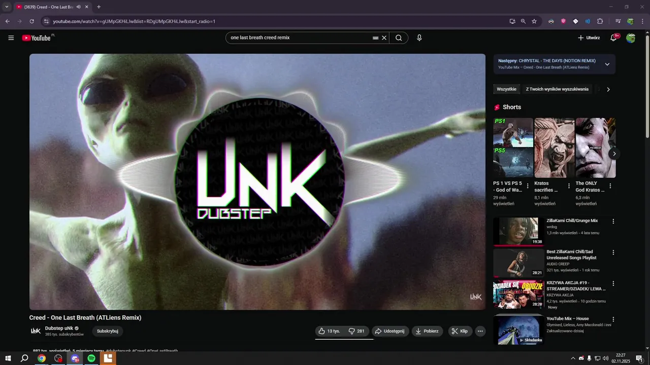Viewport: 650px width, 365px height.
Task: Click the address bar URL
Action: click(134, 21)
